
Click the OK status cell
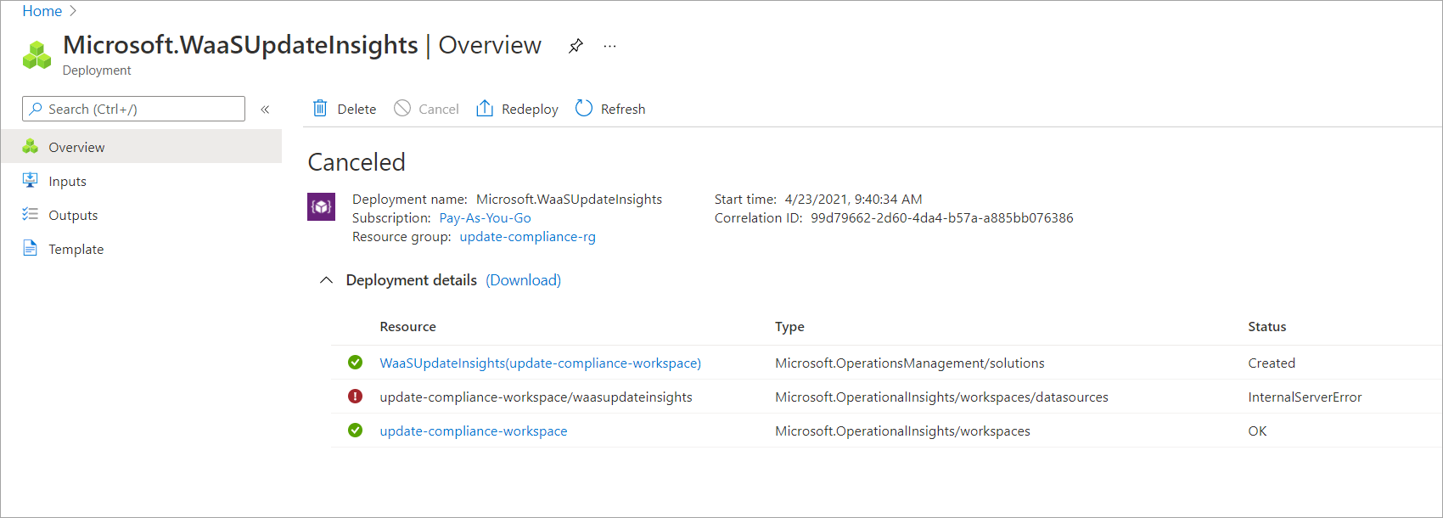pos(1257,431)
